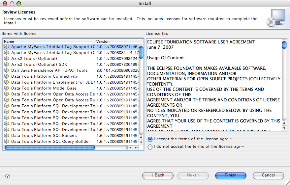
Task: Click the items list horizontal scrollbar thumb
Action: pyautogui.click(x=50, y=147)
